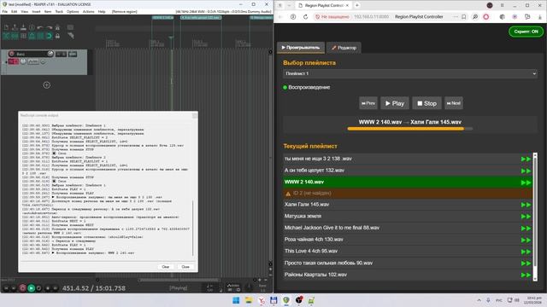Select the 'ID 2 (не найден)' warning row

(408, 194)
